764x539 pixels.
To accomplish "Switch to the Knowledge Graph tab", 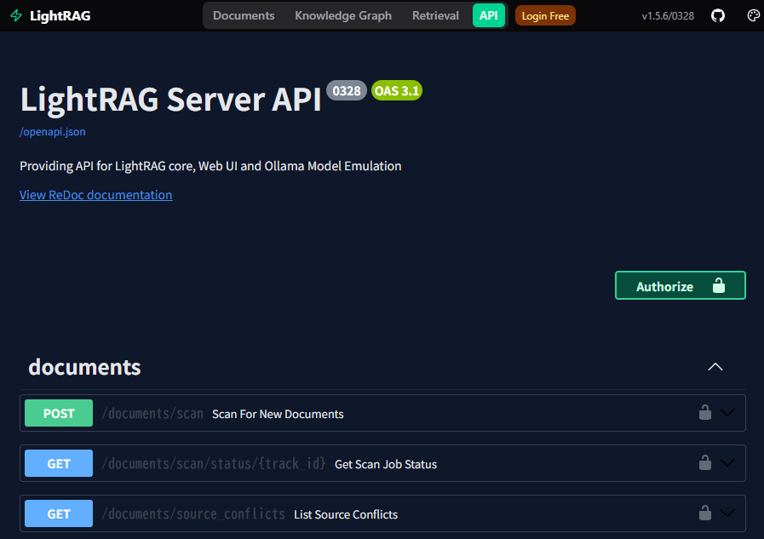I will coord(343,15).
